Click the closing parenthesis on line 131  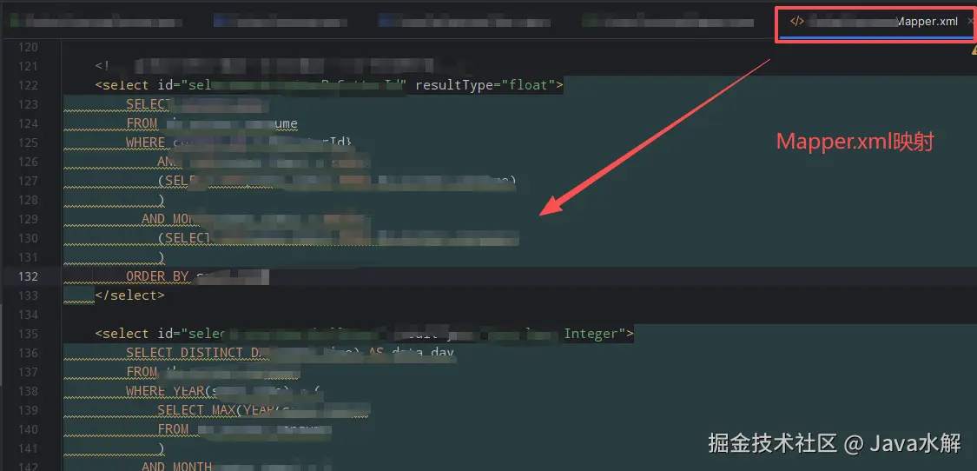click(x=161, y=257)
